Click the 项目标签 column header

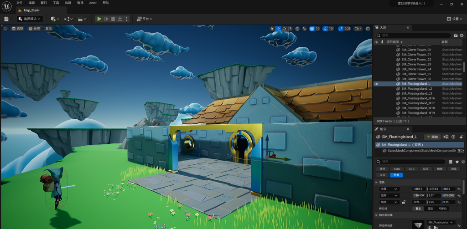(394, 42)
